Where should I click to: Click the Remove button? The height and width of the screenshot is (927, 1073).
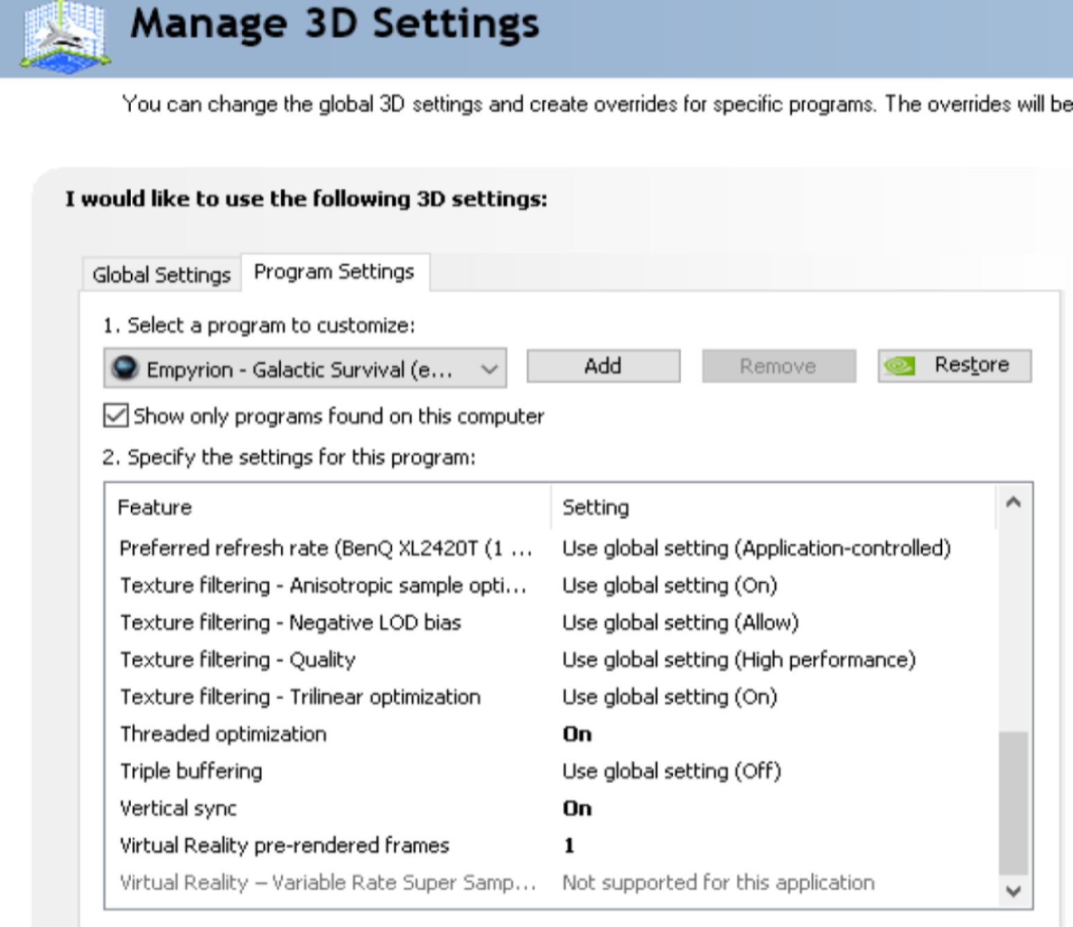click(778, 366)
